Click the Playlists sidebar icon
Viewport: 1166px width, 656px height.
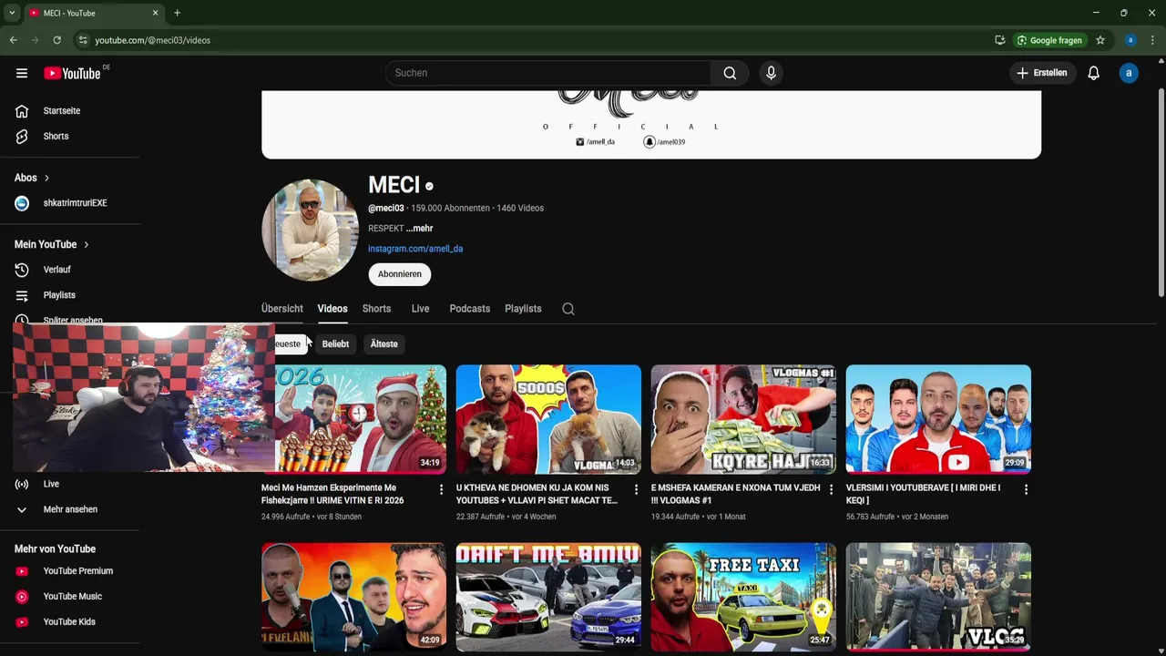pos(22,295)
